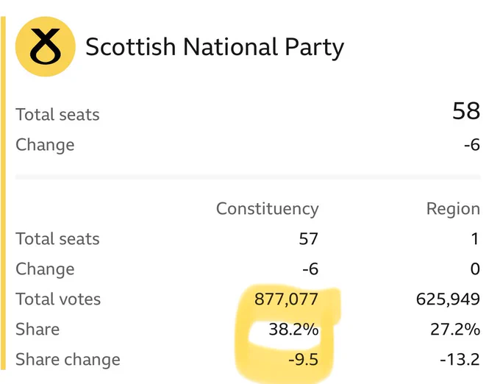Screen dimensions: 500x384
Task: Click the Constituency column header
Action: (x=267, y=209)
